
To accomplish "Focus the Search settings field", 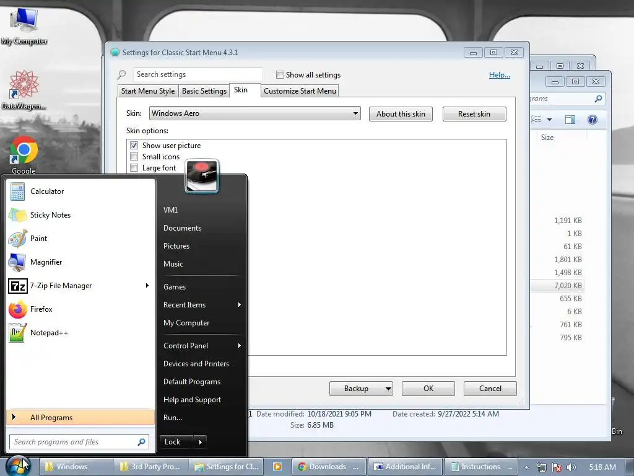I will click(198, 74).
